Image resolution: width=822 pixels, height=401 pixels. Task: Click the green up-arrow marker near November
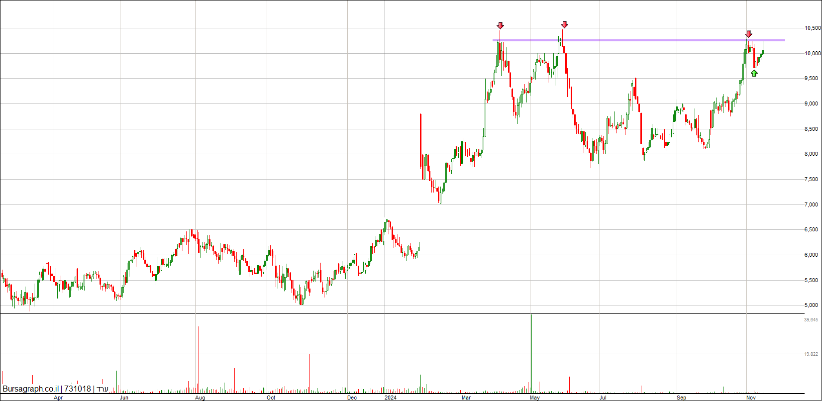pyautogui.click(x=754, y=73)
